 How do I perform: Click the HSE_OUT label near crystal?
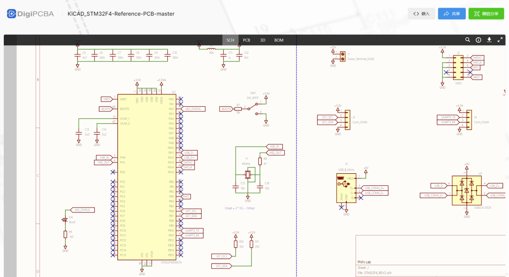(275, 153)
